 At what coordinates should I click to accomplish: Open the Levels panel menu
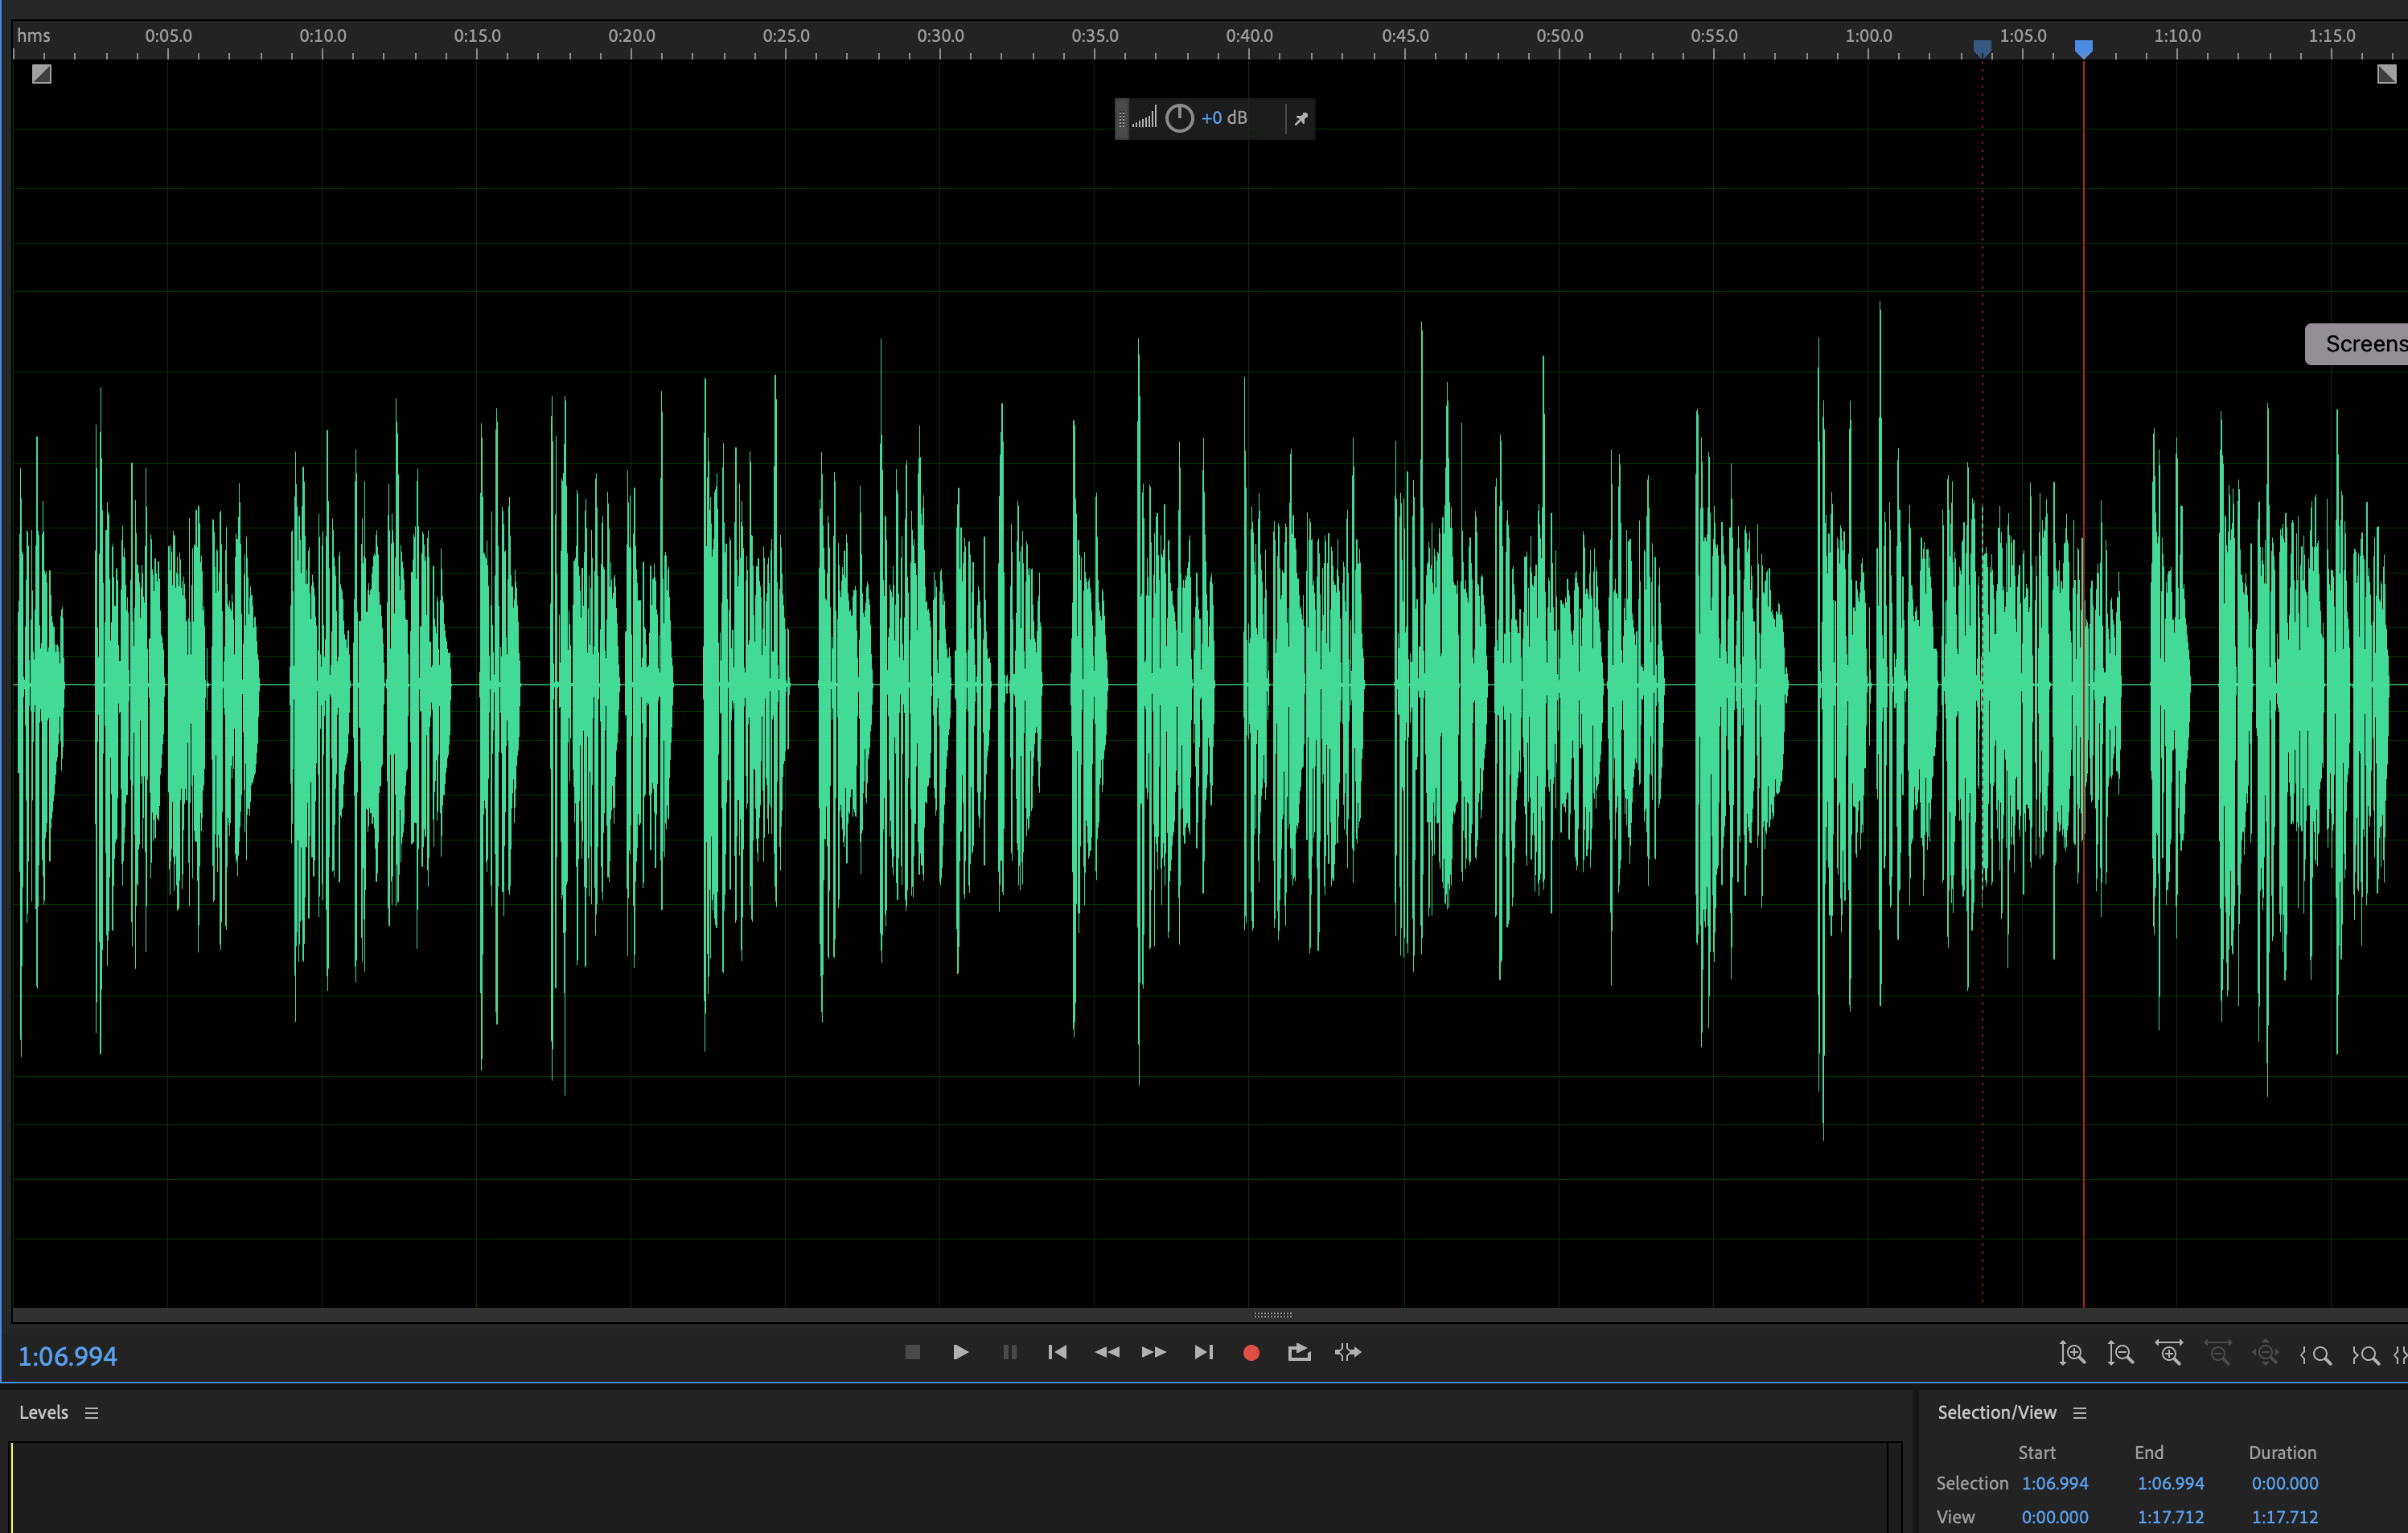92,1412
